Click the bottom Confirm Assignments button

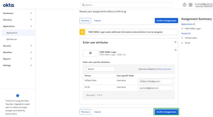point(166,112)
